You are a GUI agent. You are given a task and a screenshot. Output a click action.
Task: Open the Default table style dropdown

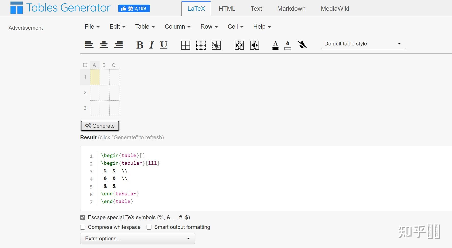pyautogui.click(x=363, y=44)
